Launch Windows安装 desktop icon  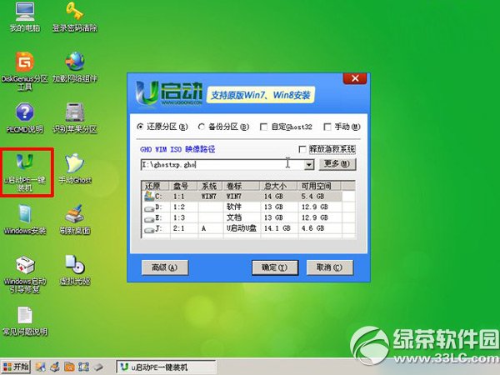24,219
